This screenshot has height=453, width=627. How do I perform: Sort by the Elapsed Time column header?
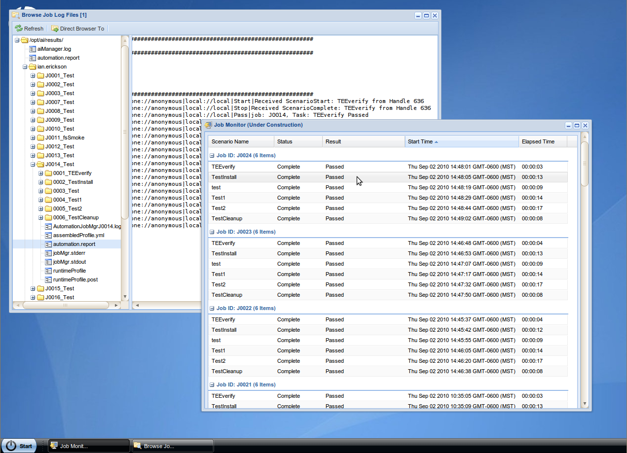(543, 141)
